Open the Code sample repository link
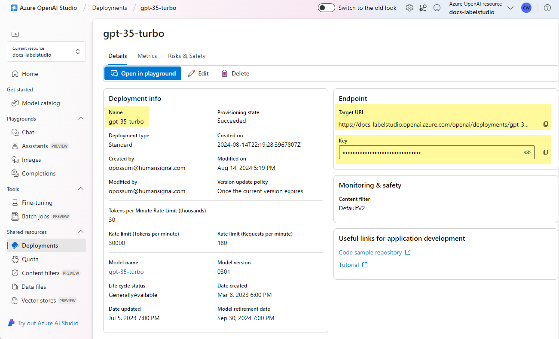 point(370,252)
